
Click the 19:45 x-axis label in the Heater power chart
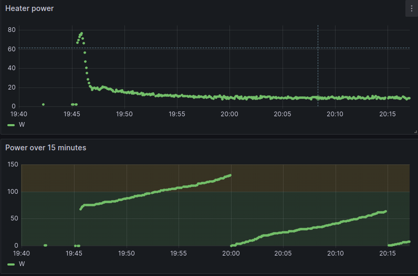pyautogui.click(x=72, y=114)
